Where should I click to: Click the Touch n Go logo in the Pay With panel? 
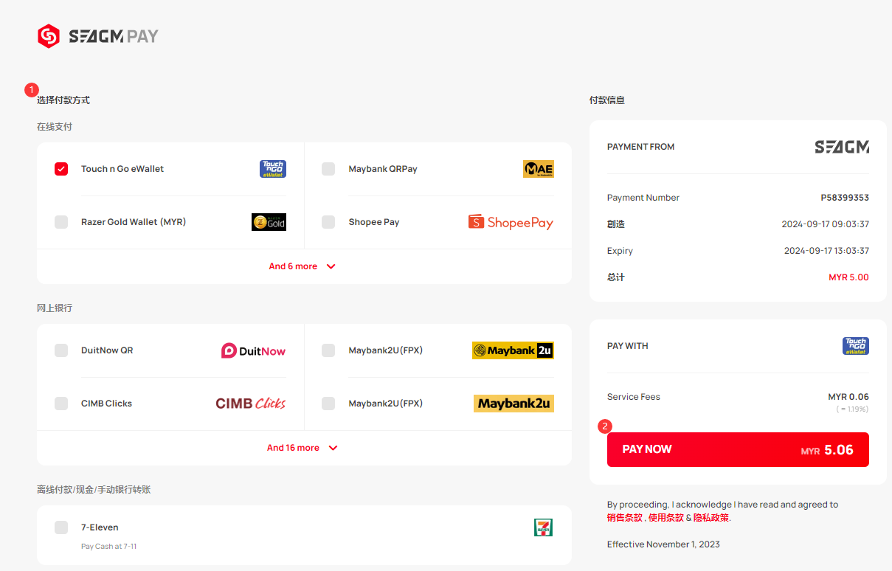coord(856,346)
